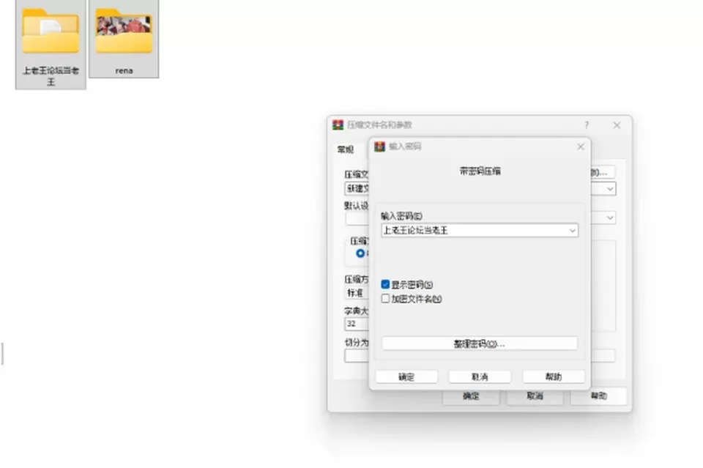The width and height of the screenshot is (703, 468).
Task: Open the 标准 compression method dropdown
Action: [357, 293]
